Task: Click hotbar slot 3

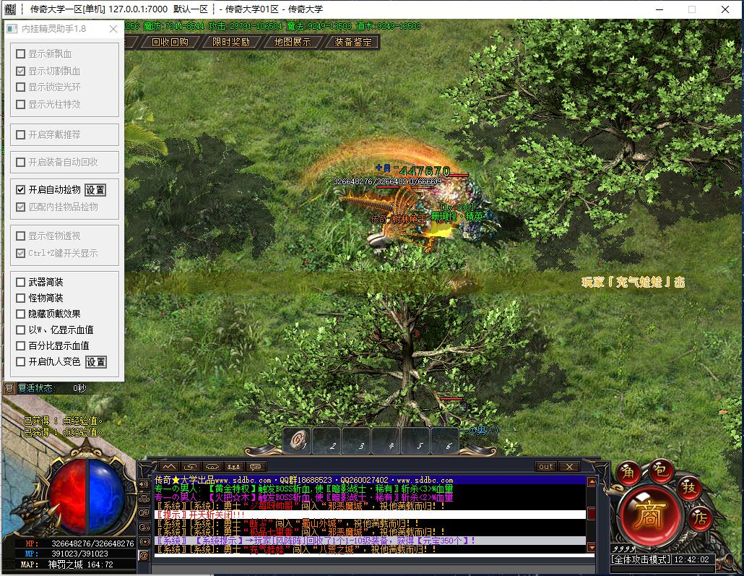Action: [356, 441]
